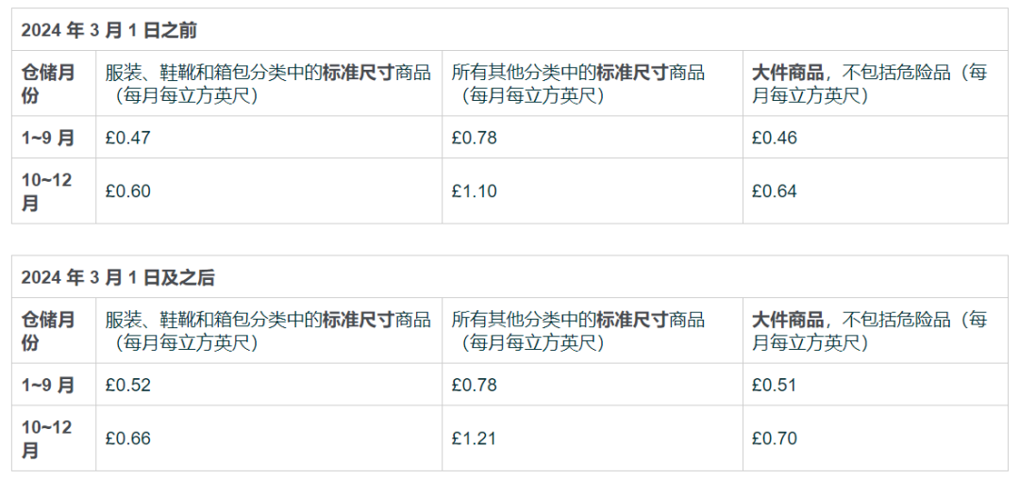Click the £0.70 price cell

775,438
